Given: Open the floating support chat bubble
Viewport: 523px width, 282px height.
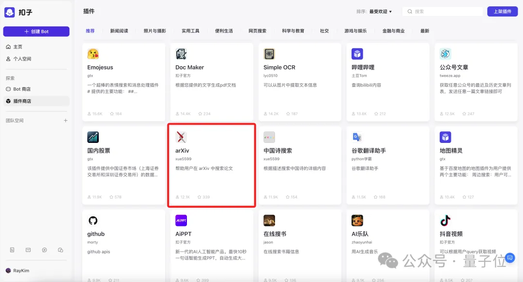Looking at the screenshot, I should (x=509, y=259).
